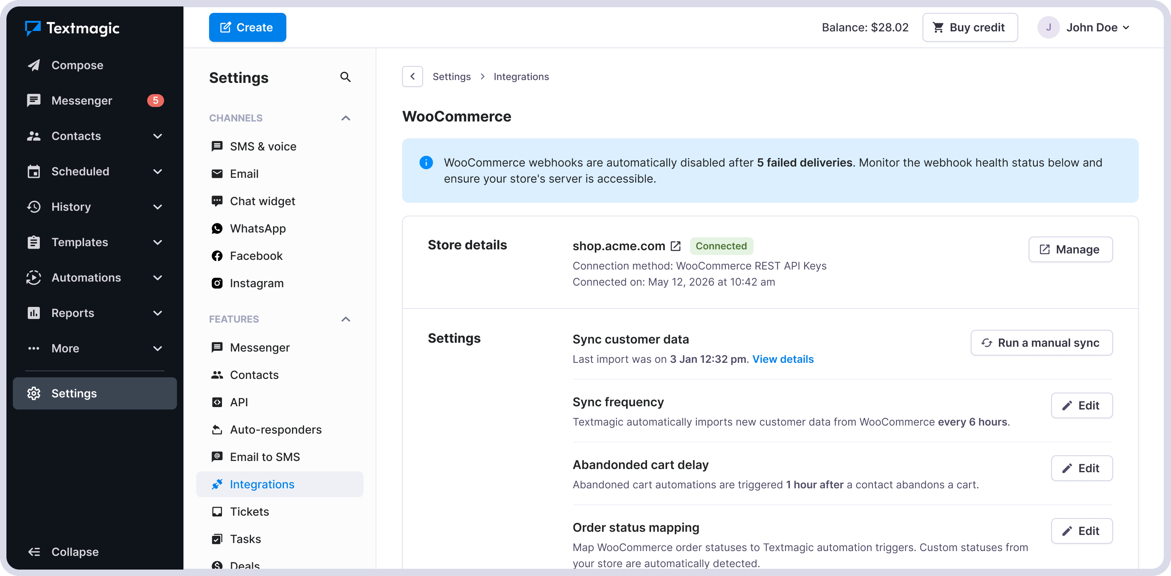Open the Tasks settings item
This screenshot has height=576, width=1171.
[x=279, y=539]
